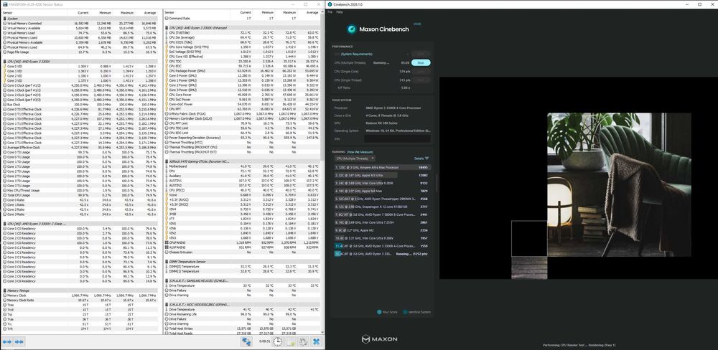This screenshot has height=350, width=718.
Task: Collapse the S.M.A.R.T. SAMSUNG drive group
Action: pos(242,281)
